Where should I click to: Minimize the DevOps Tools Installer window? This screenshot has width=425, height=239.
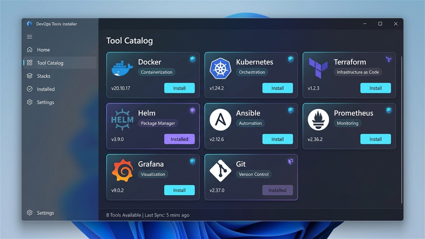point(365,24)
